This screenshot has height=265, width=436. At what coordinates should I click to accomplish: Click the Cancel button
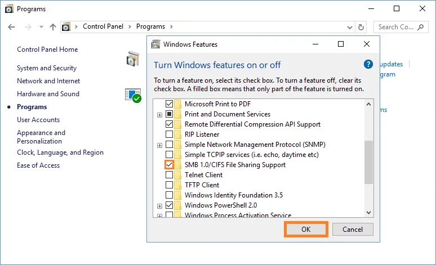(x=353, y=230)
